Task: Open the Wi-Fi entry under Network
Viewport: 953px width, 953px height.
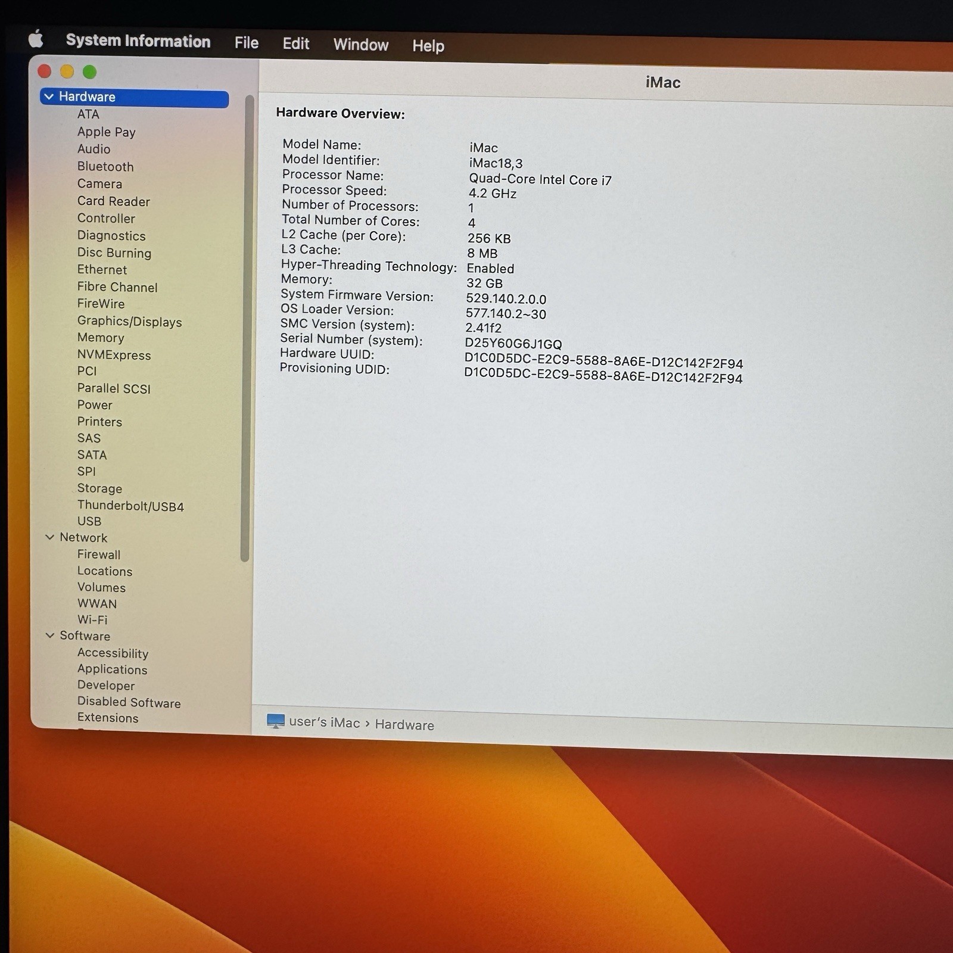Action: point(92,619)
